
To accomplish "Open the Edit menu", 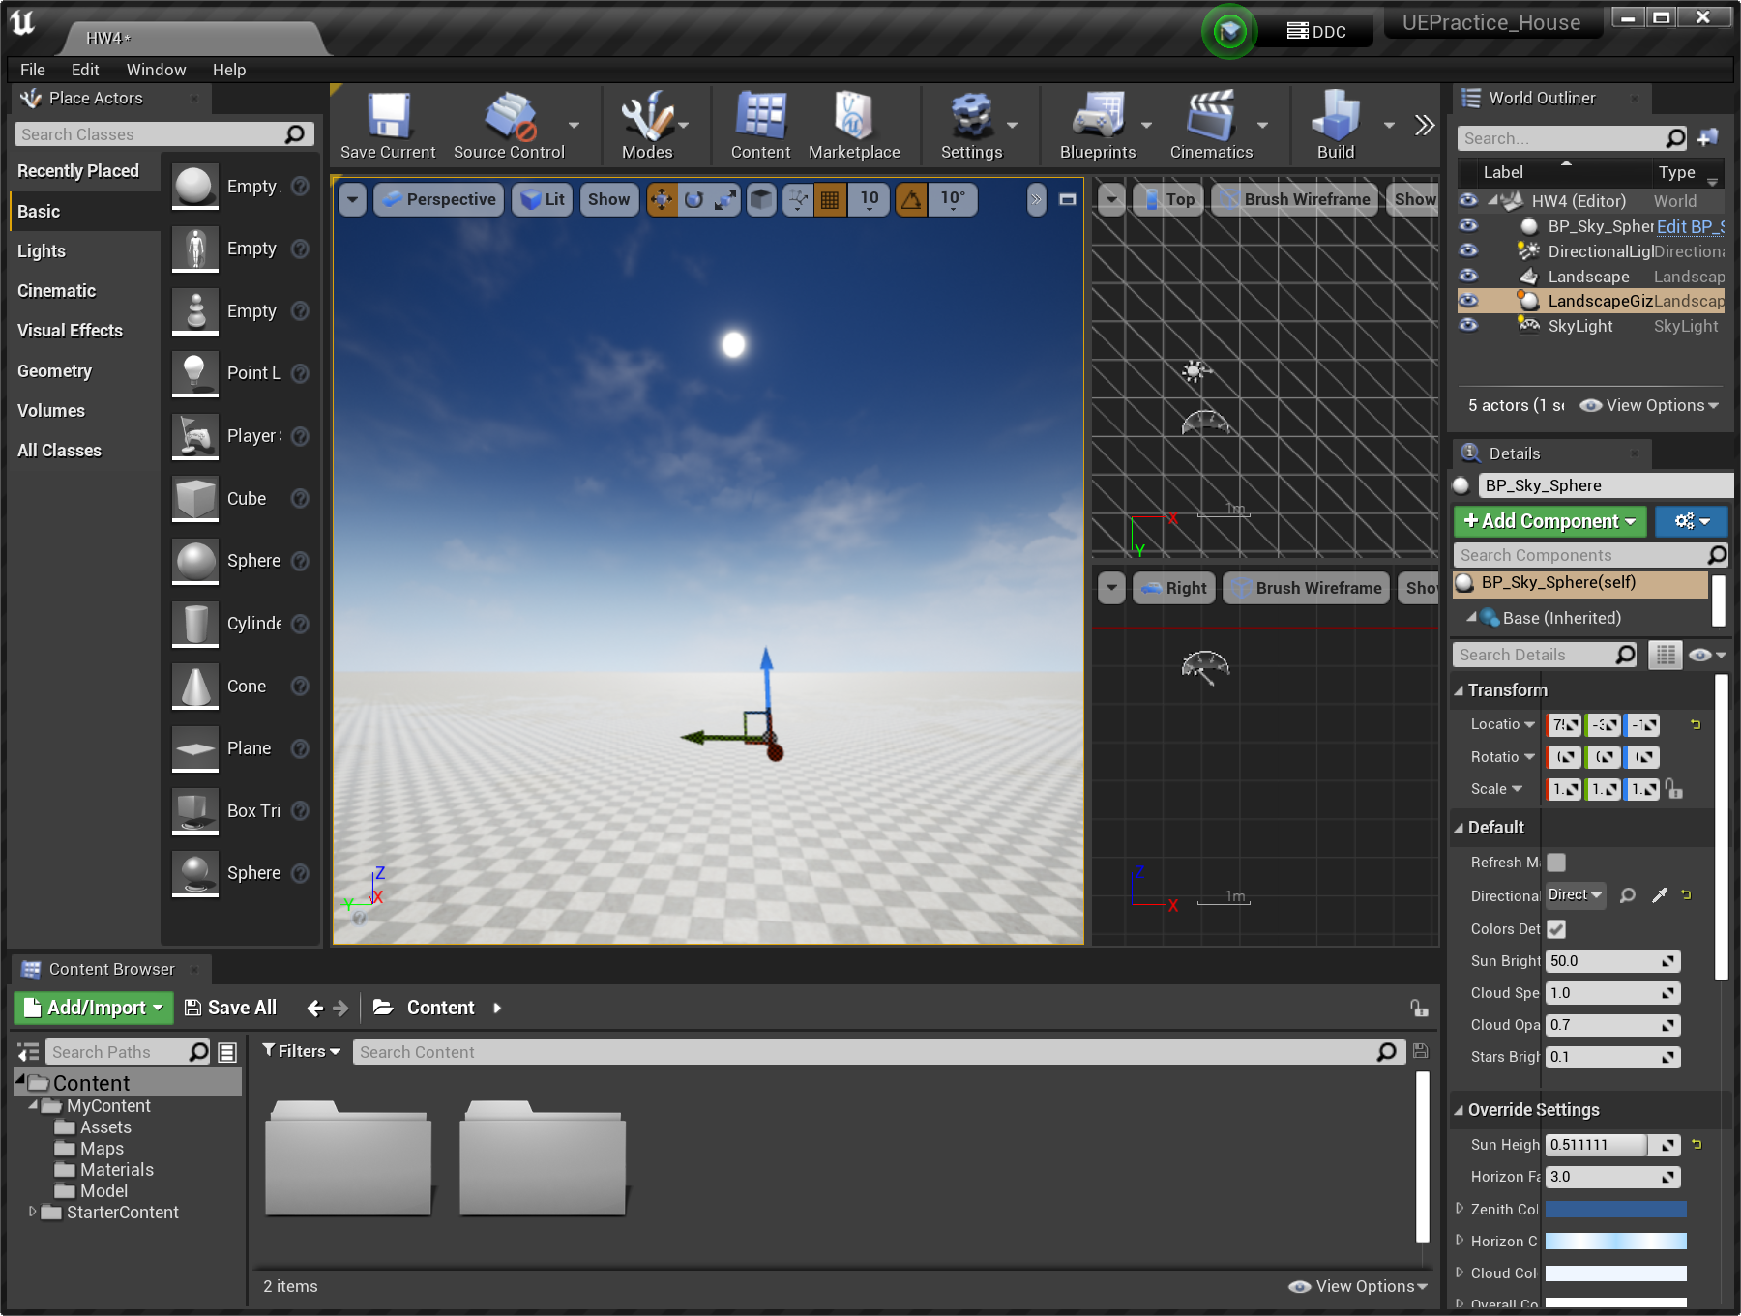I will tap(85, 70).
